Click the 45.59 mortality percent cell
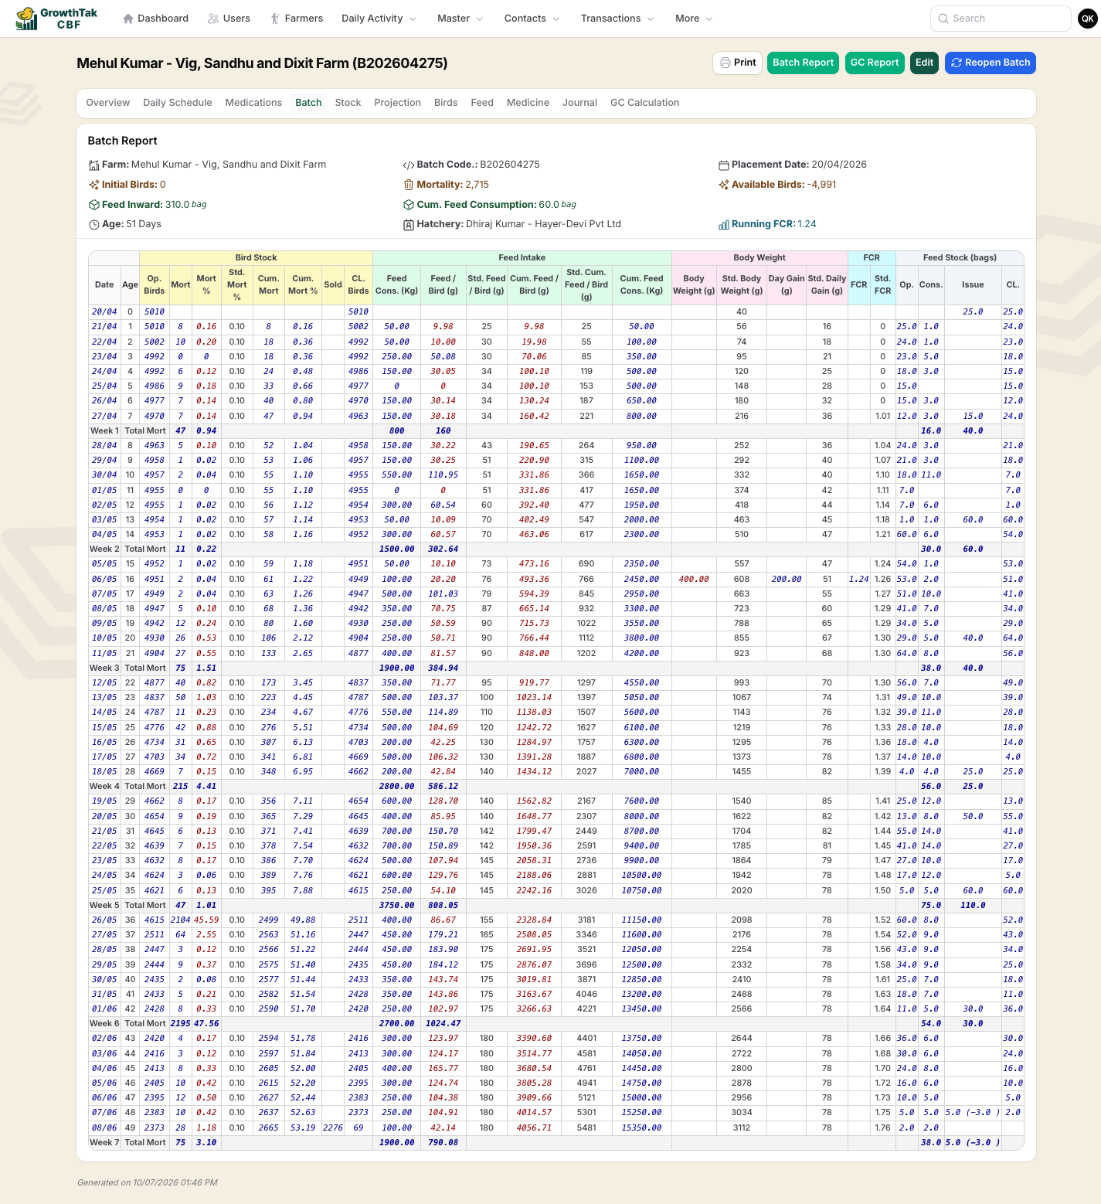The width and height of the screenshot is (1101, 1204). (x=206, y=920)
